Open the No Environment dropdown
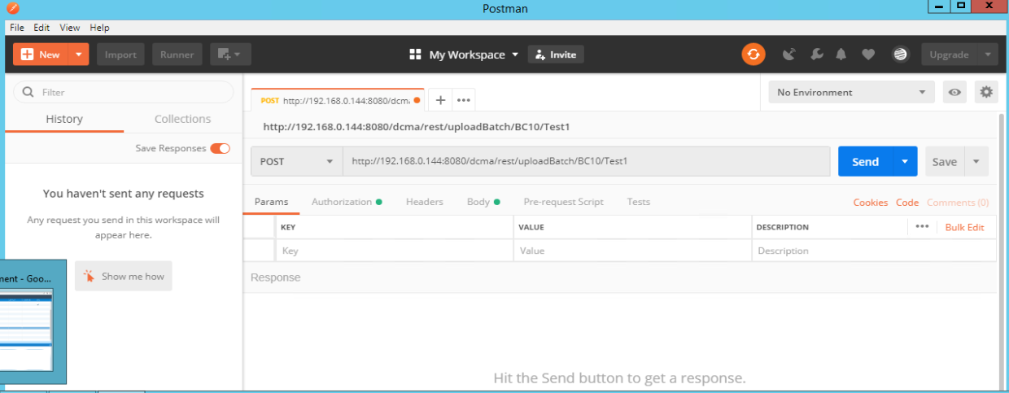The width and height of the screenshot is (1009, 393). [x=851, y=92]
